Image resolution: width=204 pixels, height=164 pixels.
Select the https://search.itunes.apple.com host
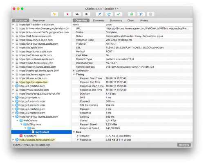point(38,67)
